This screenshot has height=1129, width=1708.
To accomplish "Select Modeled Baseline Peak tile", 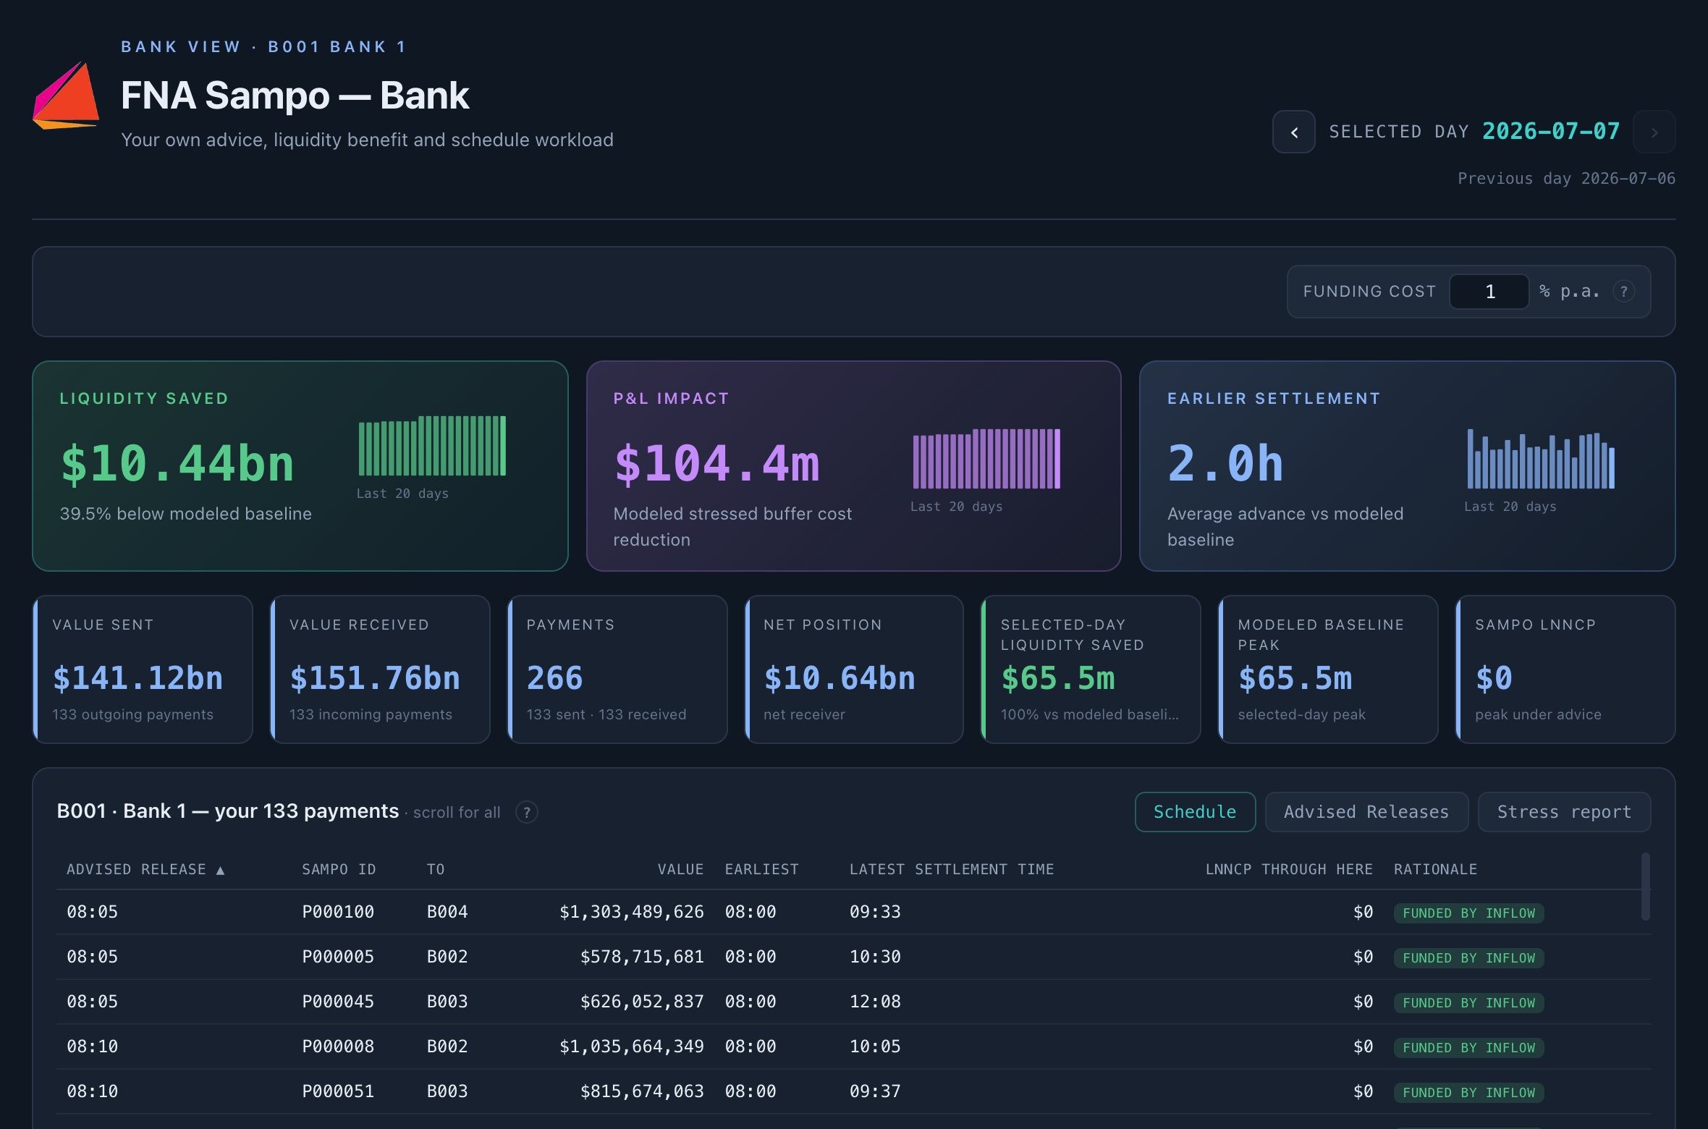I will tap(1328, 669).
